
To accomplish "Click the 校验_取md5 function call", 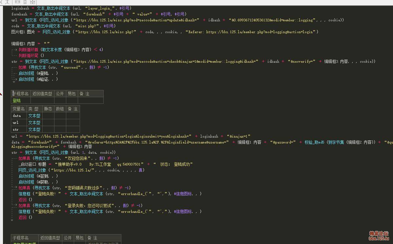I will [x=315, y=142].
